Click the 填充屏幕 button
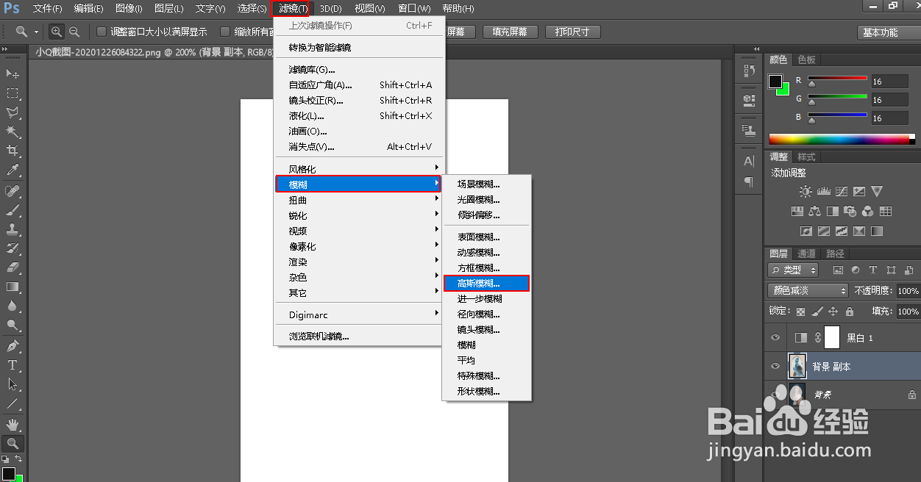The image size is (921, 482). [x=510, y=32]
